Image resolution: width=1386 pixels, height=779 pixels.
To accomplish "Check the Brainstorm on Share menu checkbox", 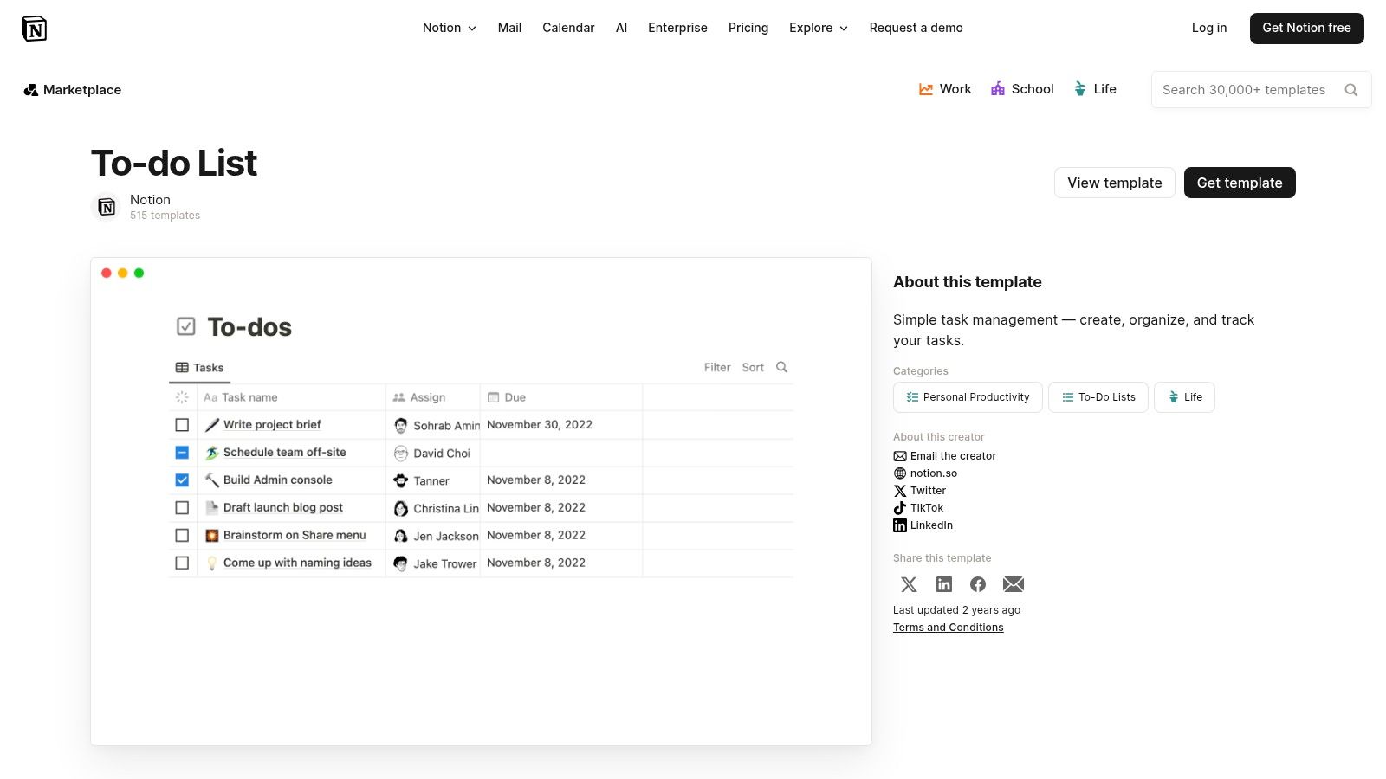I will click(x=182, y=535).
